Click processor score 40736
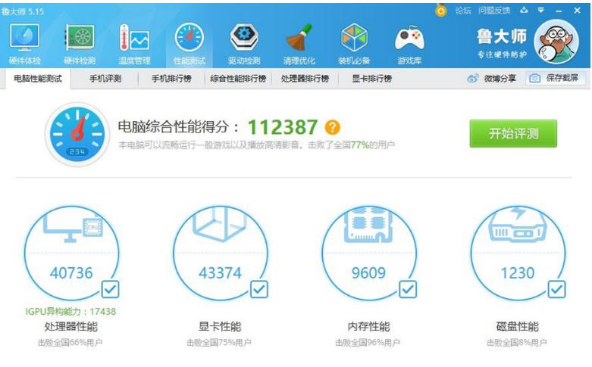592x367 pixels. (71, 273)
